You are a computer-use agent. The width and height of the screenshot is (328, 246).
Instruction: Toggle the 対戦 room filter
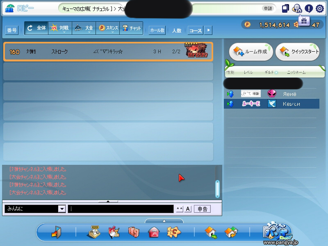(60, 28)
